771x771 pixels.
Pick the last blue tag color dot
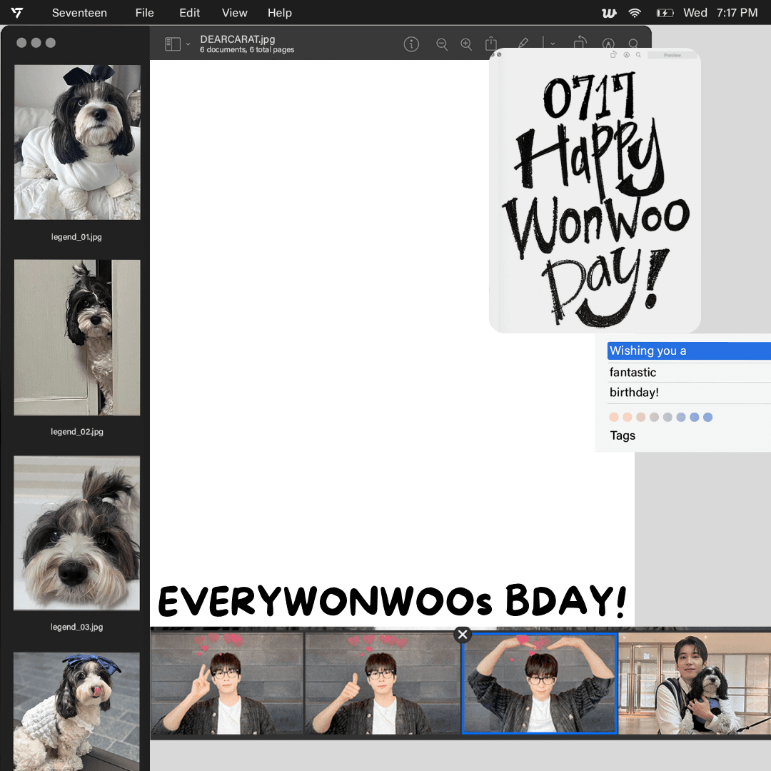tap(707, 417)
